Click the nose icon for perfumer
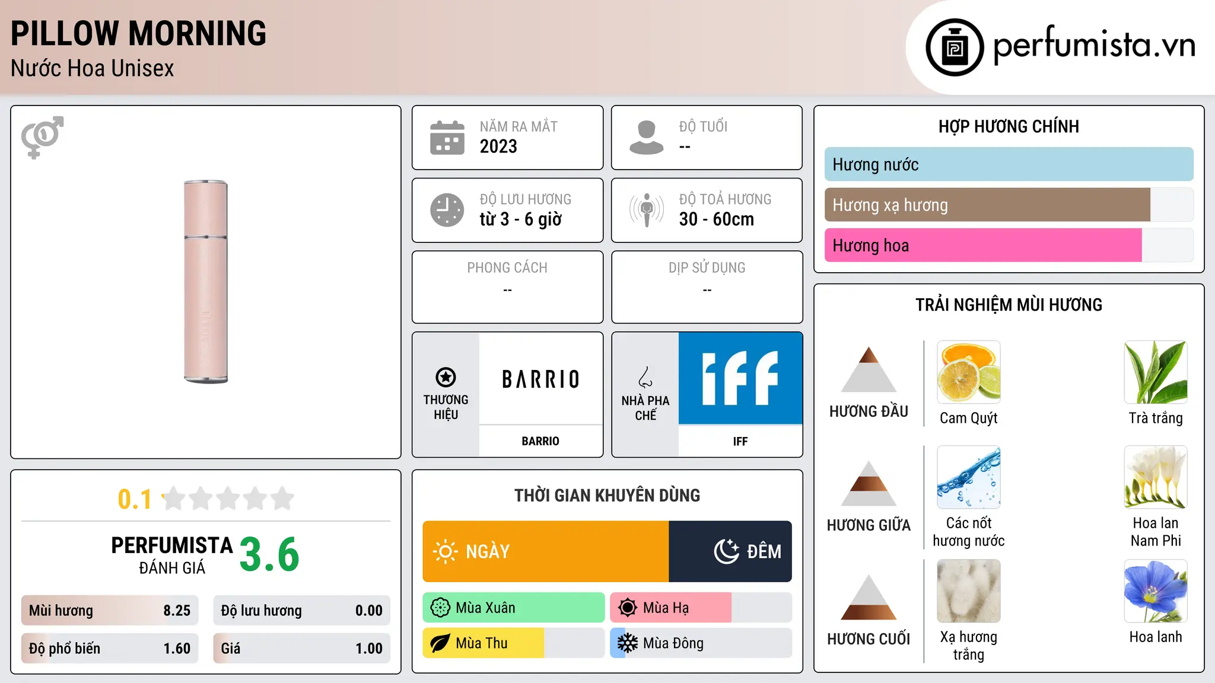The height and width of the screenshot is (683, 1215). coord(645,377)
